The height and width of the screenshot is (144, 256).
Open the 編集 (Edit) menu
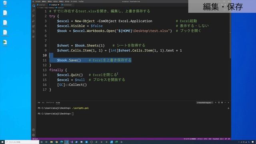(44, 1)
